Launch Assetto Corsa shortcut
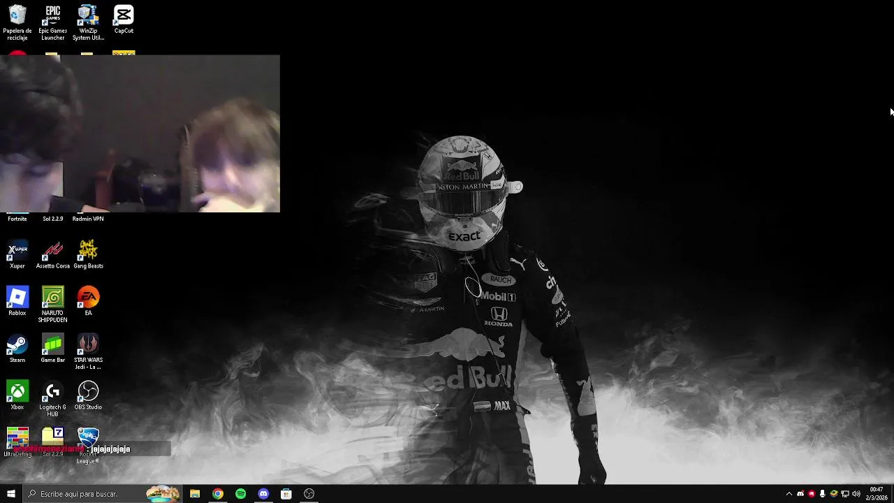This screenshot has width=894, height=503. coord(52,255)
